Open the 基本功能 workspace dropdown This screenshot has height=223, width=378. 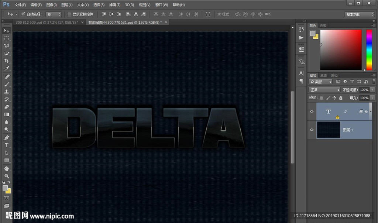click(360, 14)
